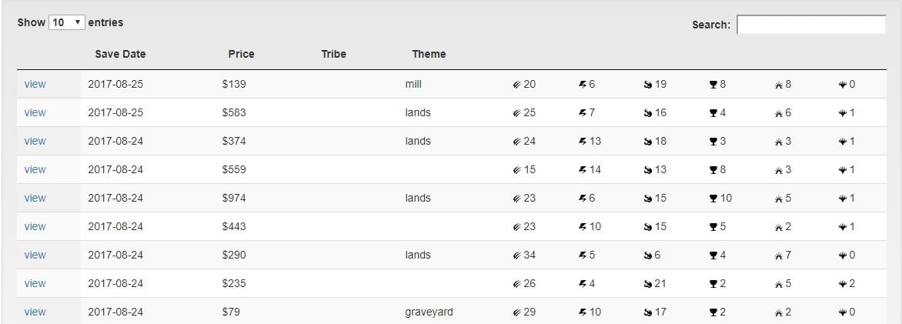The width and height of the screenshot is (902, 324).
Task: Open the view link for the $974 deck
Action: 35,198
